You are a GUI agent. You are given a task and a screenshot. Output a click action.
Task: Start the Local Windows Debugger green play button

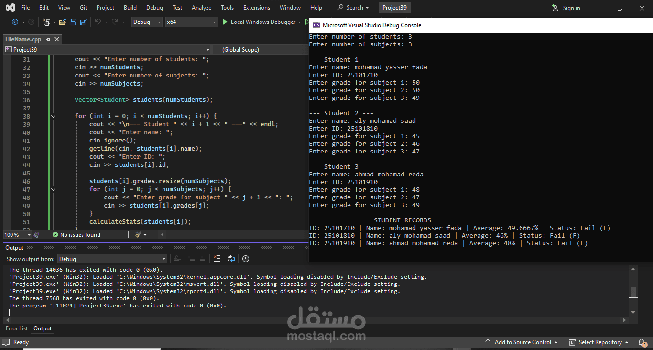click(x=226, y=22)
